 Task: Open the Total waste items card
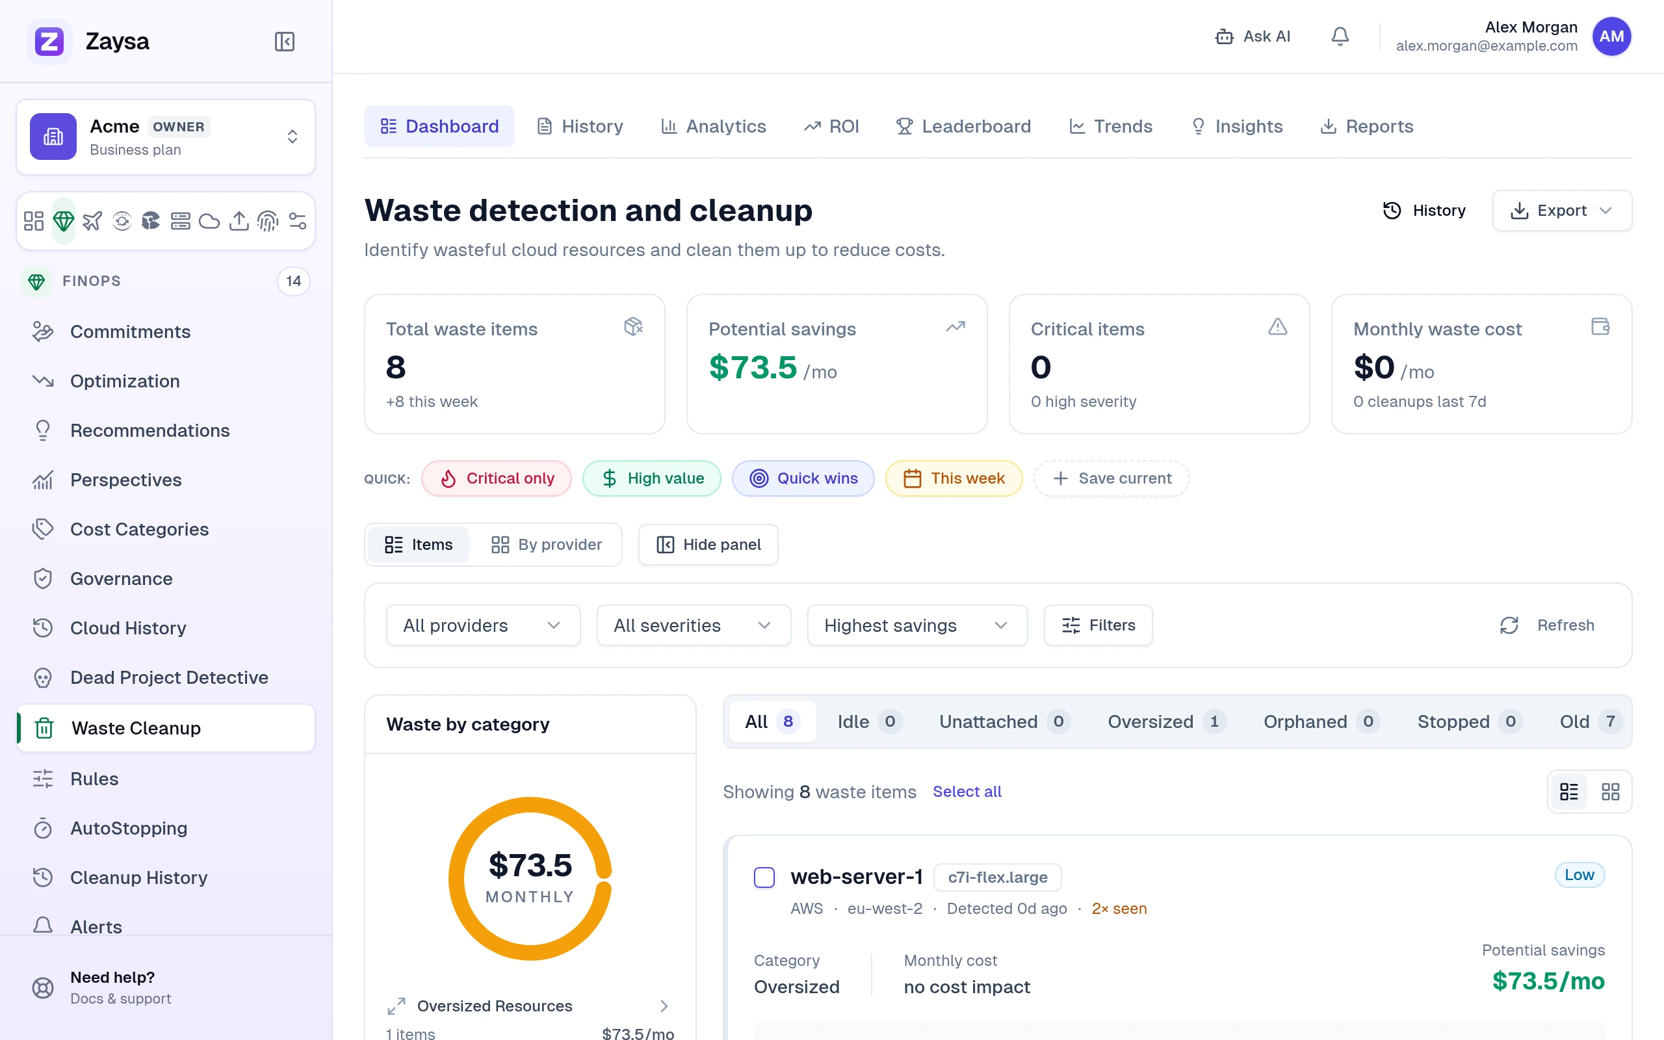[x=514, y=364]
